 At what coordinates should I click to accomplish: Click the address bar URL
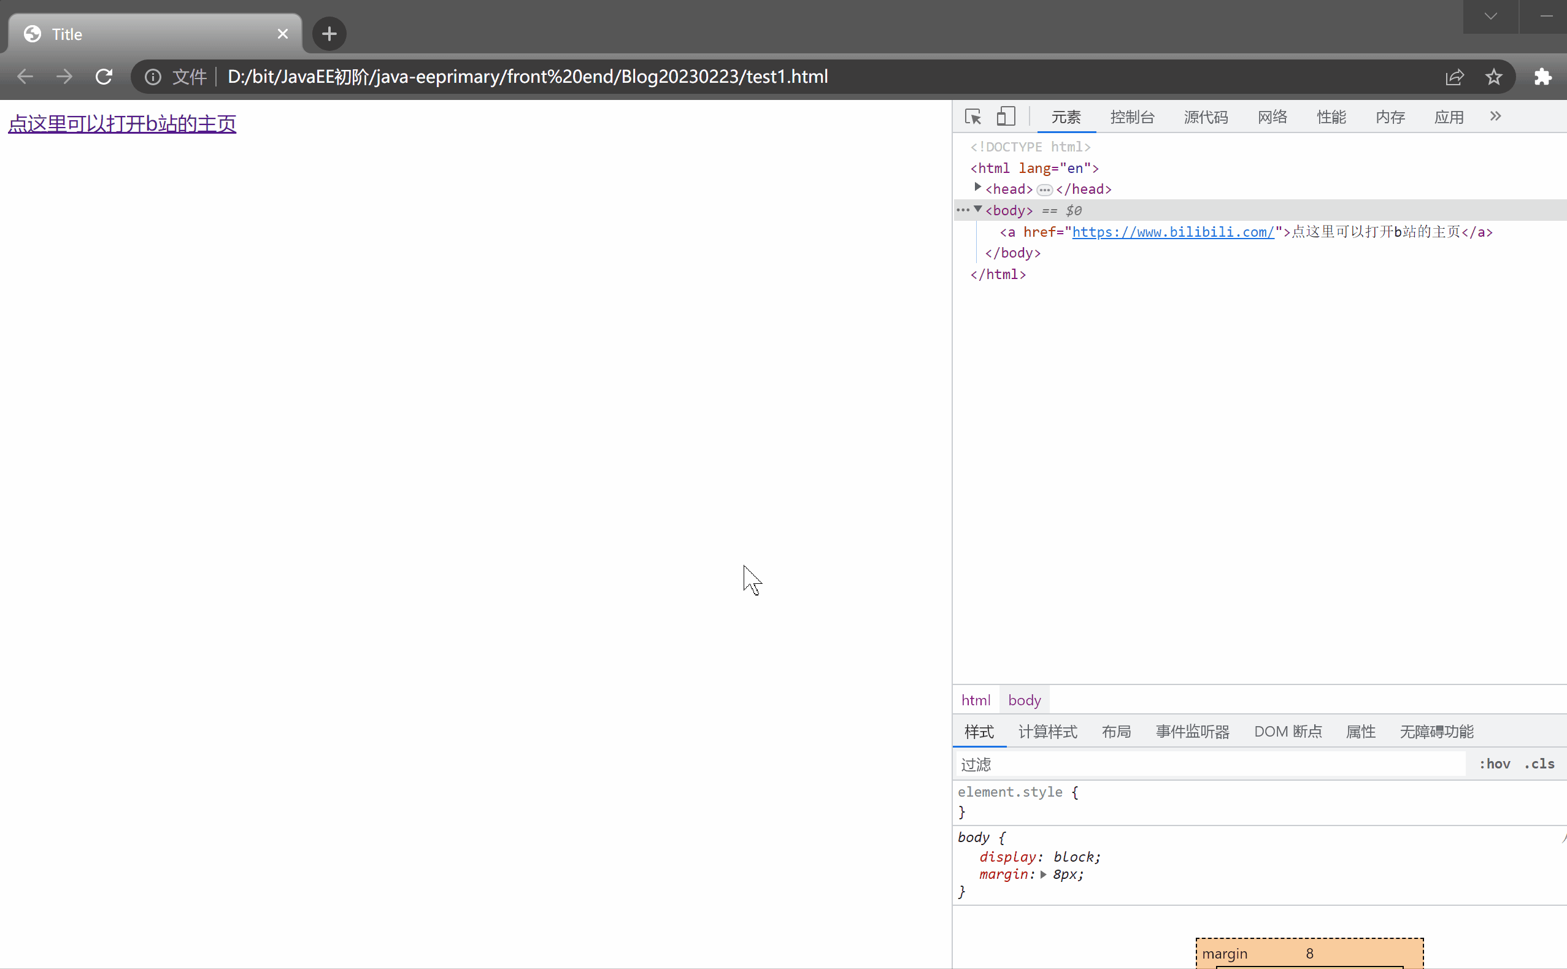(528, 77)
